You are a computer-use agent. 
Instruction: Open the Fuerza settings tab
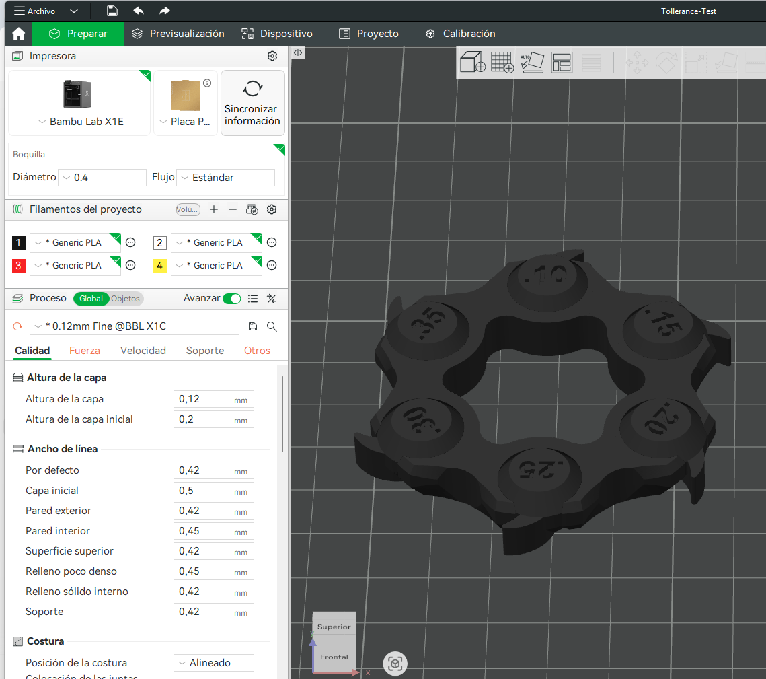pyautogui.click(x=85, y=351)
